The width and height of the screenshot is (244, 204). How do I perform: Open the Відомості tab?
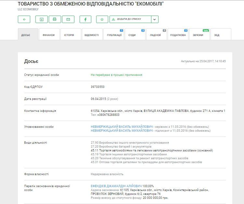[92, 34]
